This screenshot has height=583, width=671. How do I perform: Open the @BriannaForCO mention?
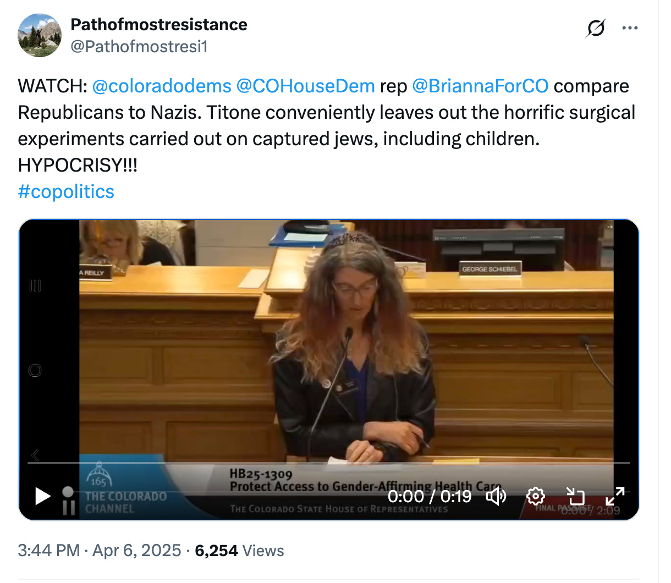(480, 86)
